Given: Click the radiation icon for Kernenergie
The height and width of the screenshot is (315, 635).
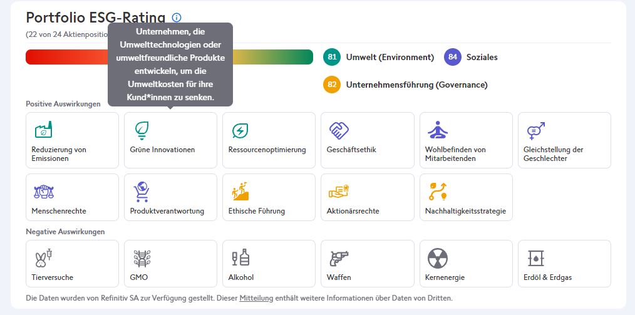Looking at the screenshot, I should coord(438,258).
